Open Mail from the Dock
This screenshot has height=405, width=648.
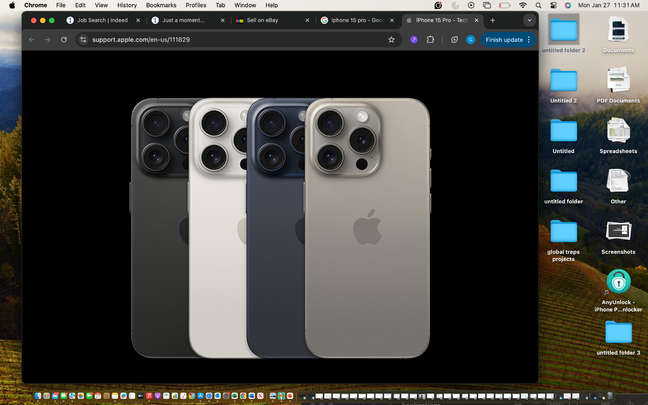point(55,396)
